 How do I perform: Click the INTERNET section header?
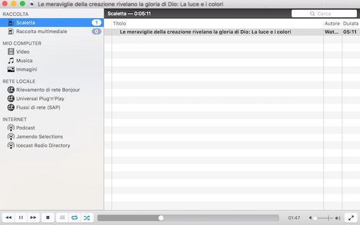(15, 119)
